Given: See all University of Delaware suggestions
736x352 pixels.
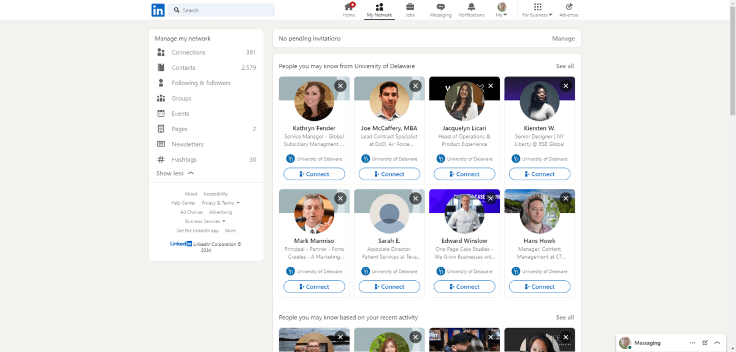Looking at the screenshot, I should coord(565,66).
